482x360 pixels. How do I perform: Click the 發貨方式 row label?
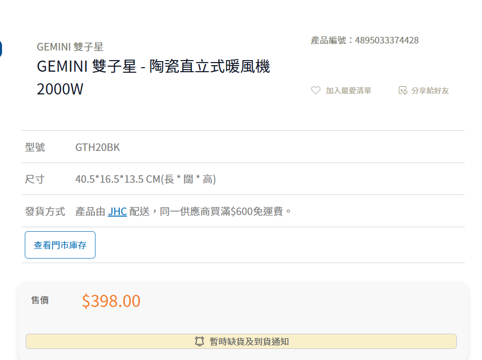[x=45, y=211]
